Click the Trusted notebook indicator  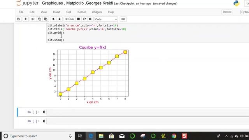[x=227, y=12]
